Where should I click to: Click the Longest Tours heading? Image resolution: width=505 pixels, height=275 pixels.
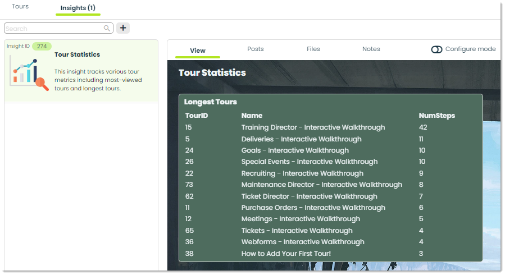[210, 102]
